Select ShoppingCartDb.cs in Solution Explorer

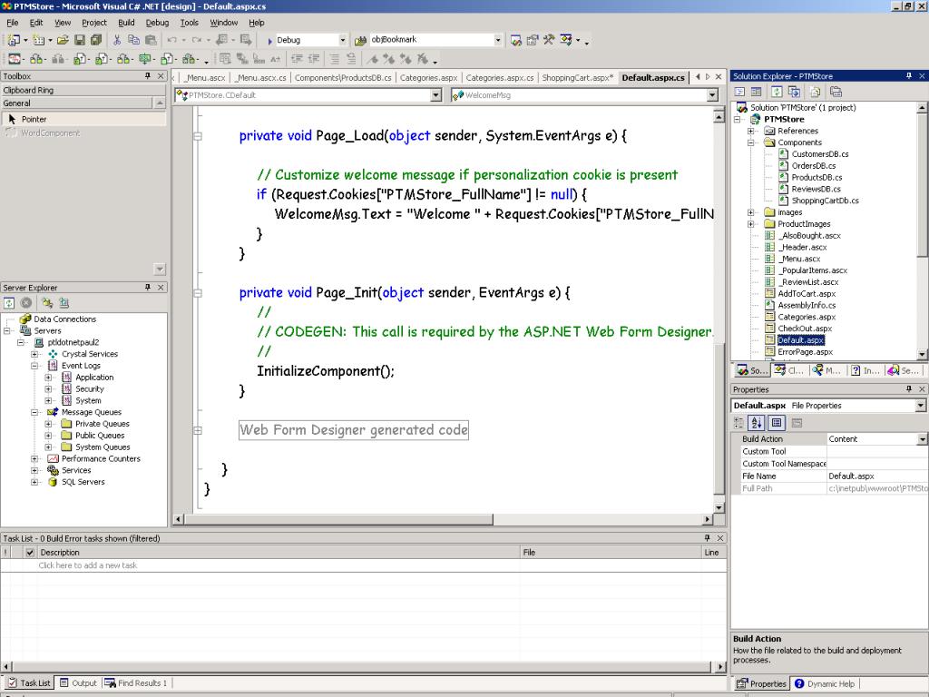(825, 201)
